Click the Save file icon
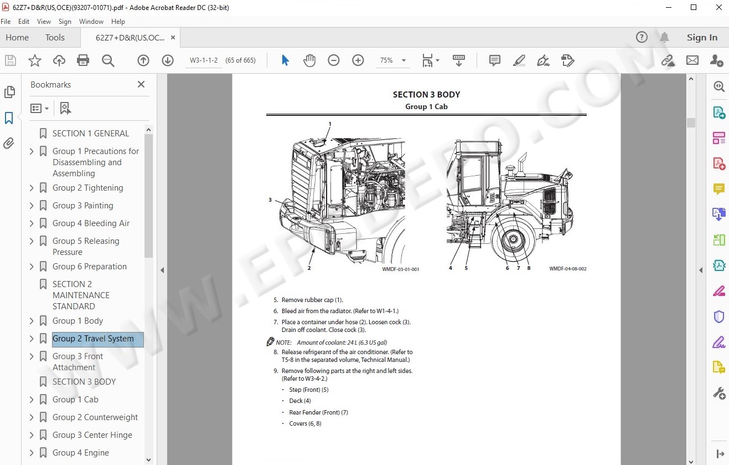This screenshot has width=729, height=465. click(x=10, y=60)
